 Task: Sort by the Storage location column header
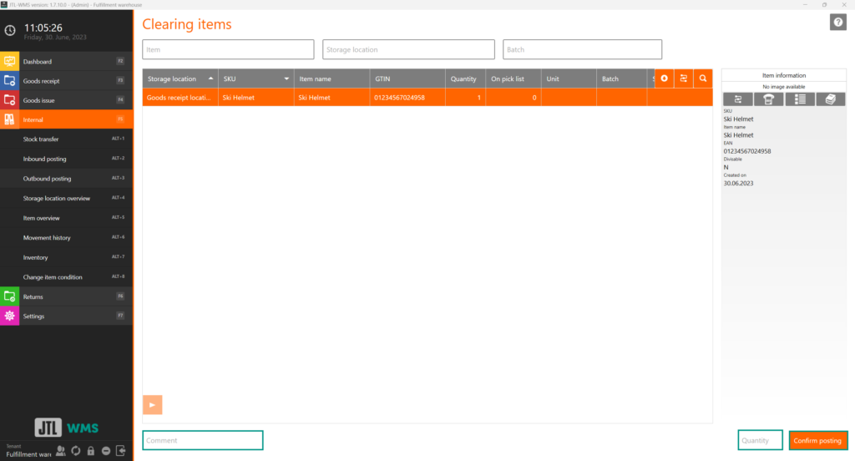pyautogui.click(x=171, y=79)
